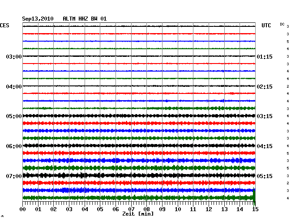Select minute label 09 on time axis

(162, 209)
